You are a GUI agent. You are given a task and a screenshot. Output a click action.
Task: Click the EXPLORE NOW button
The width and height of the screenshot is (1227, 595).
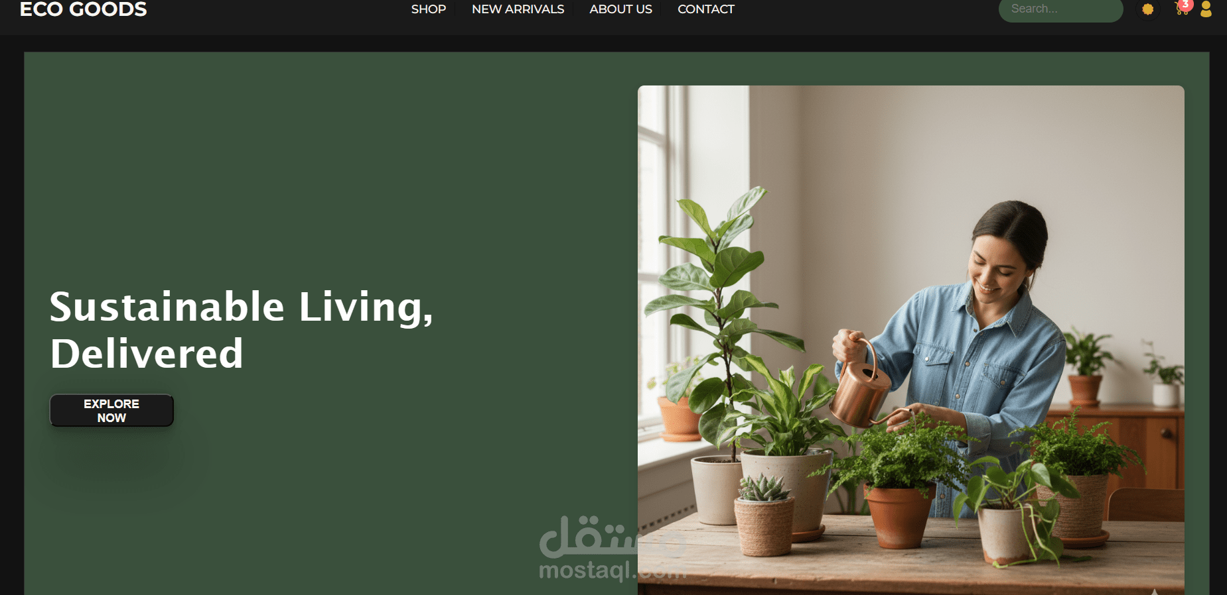[x=111, y=411]
